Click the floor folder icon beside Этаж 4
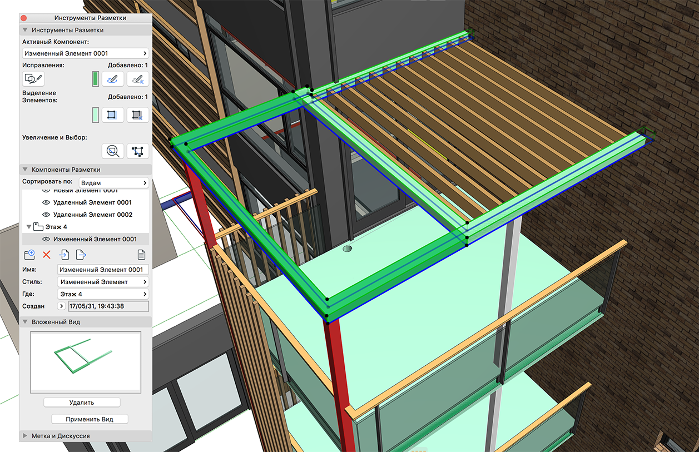Image resolution: width=699 pixels, height=452 pixels. pos(39,227)
